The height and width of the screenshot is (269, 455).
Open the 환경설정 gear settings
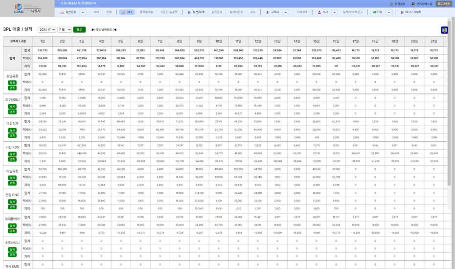pyautogui.click(x=397, y=4)
